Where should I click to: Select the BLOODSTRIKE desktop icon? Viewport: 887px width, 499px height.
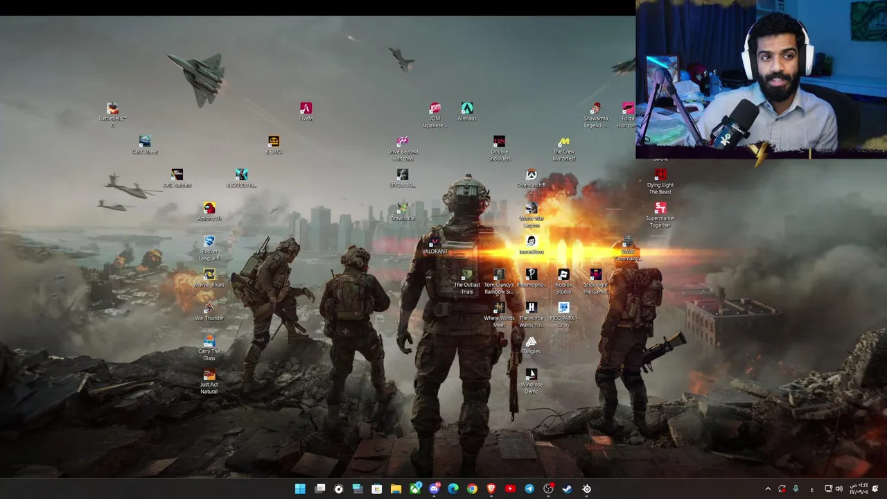[241, 178]
